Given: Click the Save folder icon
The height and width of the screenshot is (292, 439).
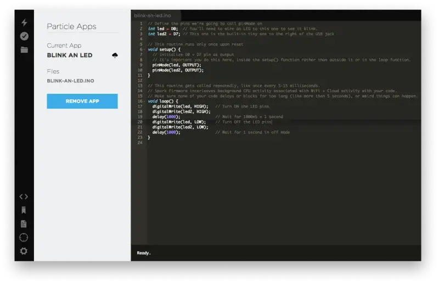Looking at the screenshot, I should 24,50.
